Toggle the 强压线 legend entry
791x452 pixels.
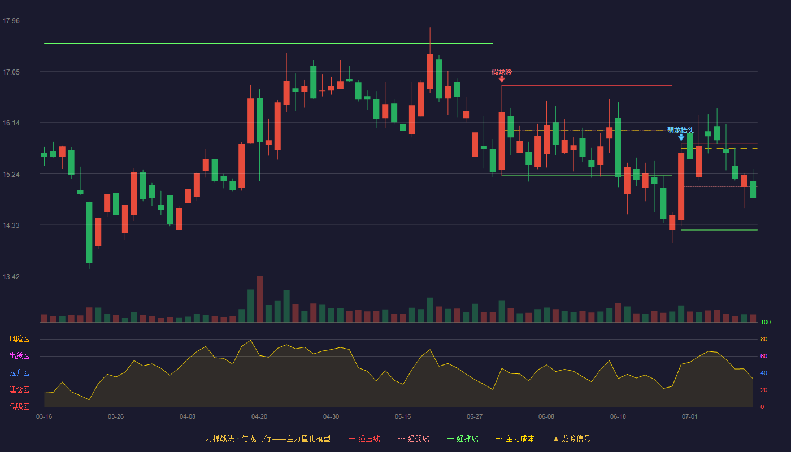coord(364,438)
